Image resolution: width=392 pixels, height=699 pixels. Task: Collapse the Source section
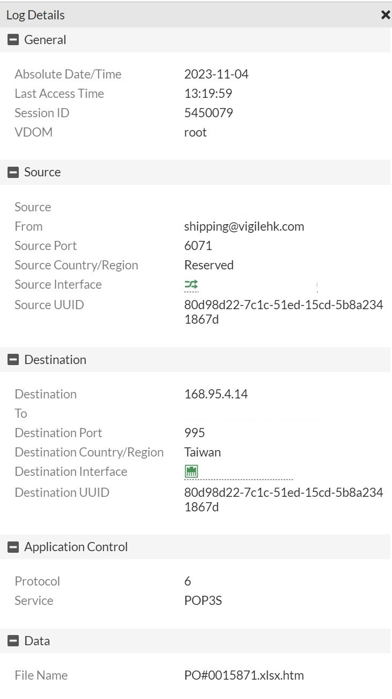[x=13, y=172]
